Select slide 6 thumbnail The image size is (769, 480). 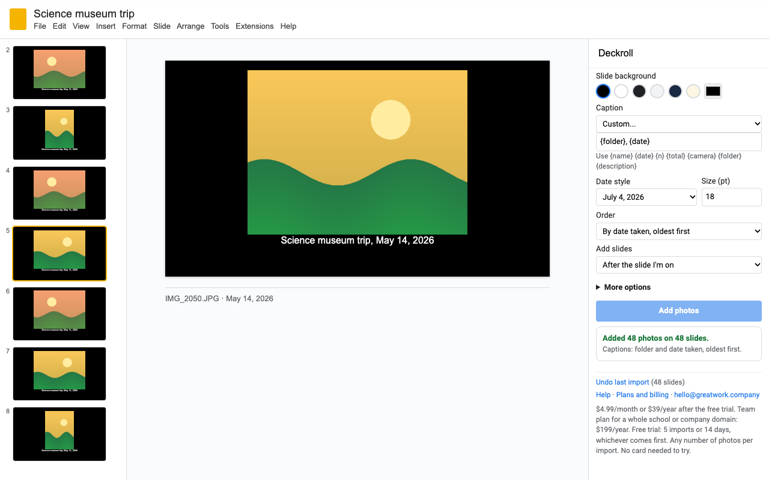[59, 314]
